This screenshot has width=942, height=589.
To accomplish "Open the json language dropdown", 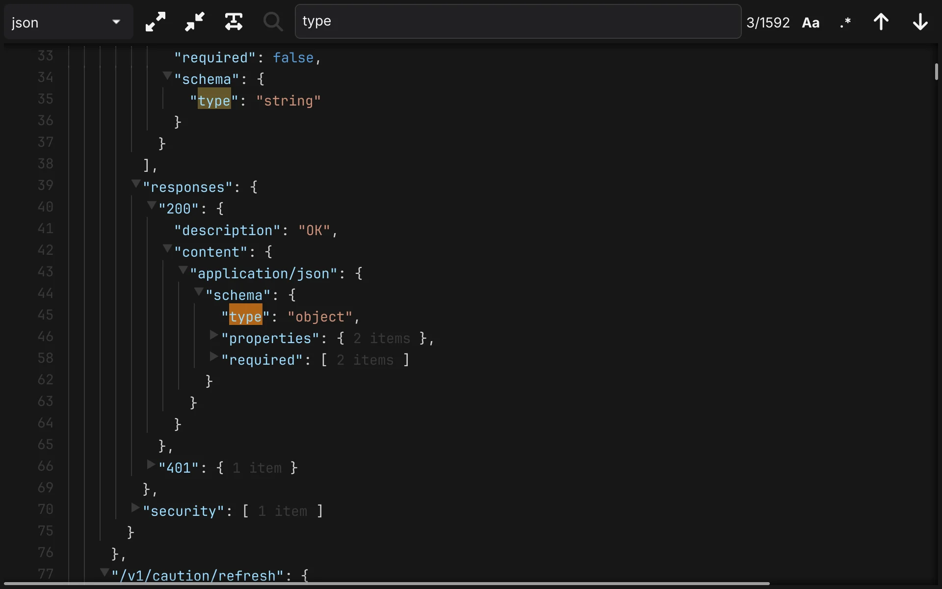I will coord(69,22).
